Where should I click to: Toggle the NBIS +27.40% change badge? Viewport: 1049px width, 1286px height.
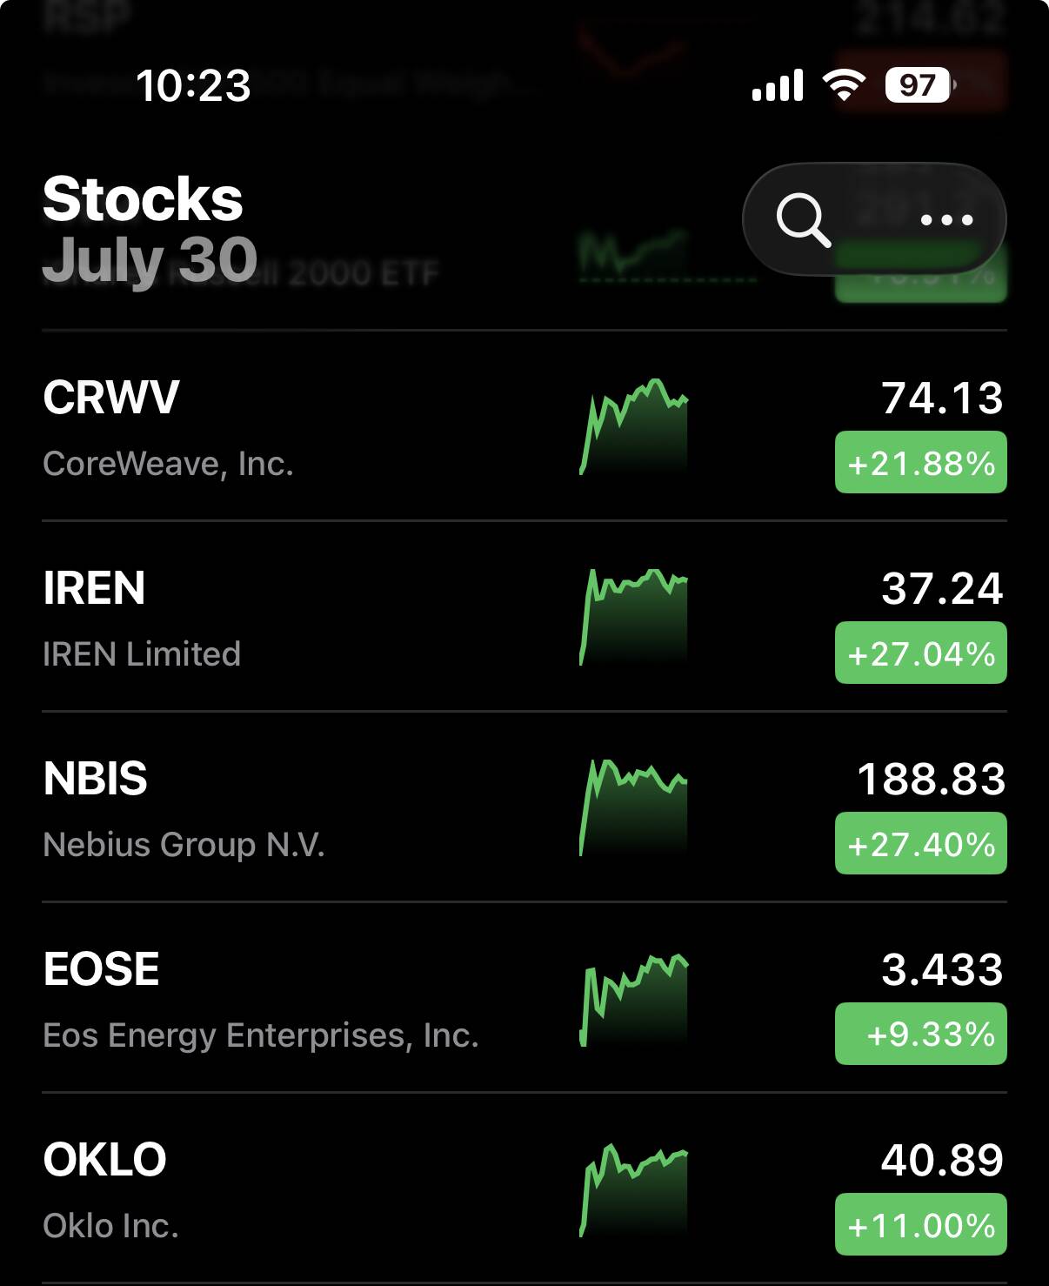coord(920,843)
